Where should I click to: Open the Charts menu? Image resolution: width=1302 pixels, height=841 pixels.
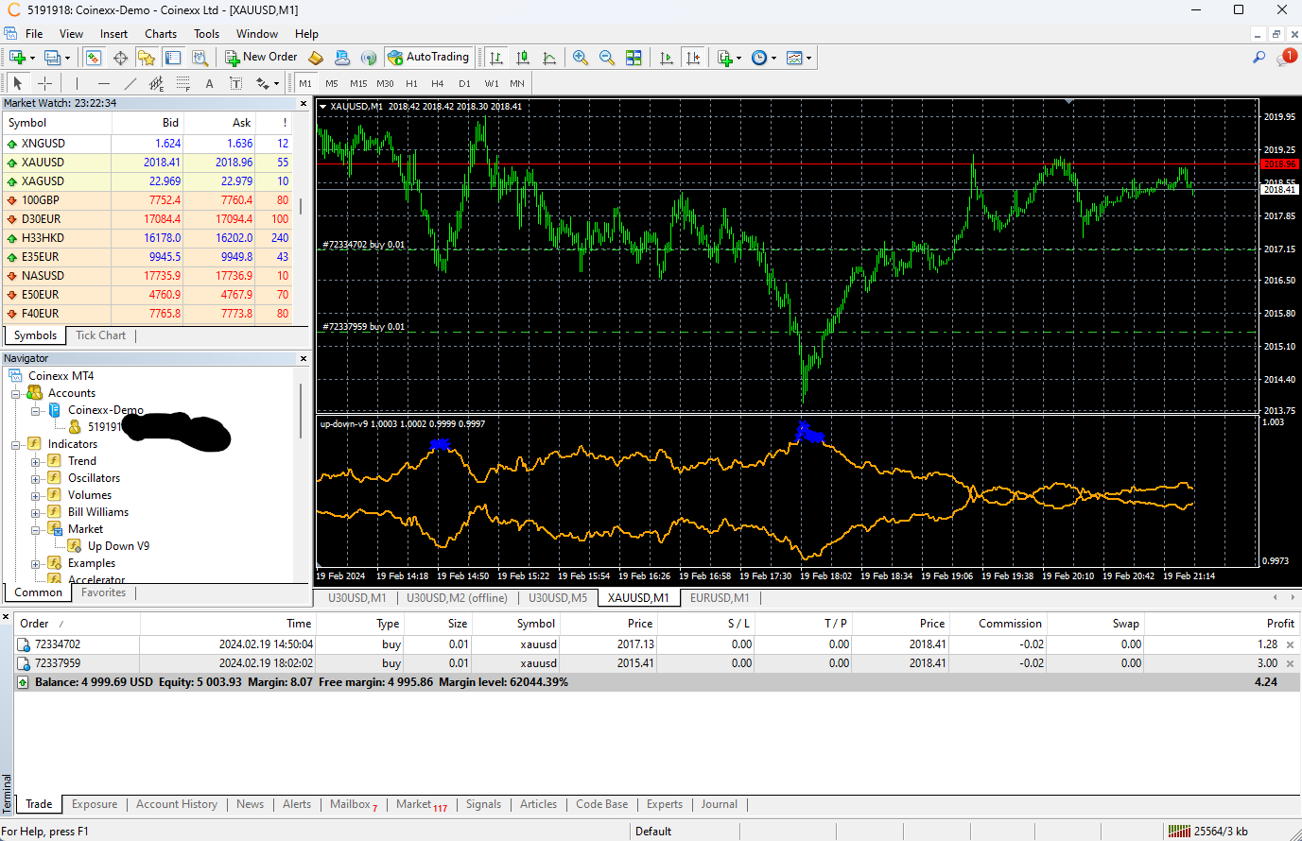pyautogui.click(x=160, y=34)
